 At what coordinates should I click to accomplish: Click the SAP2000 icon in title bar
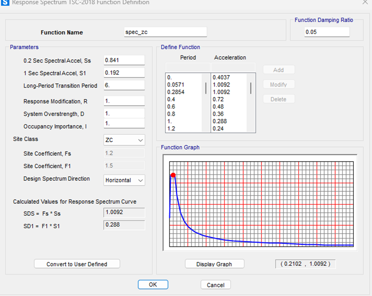click(5, 3)
